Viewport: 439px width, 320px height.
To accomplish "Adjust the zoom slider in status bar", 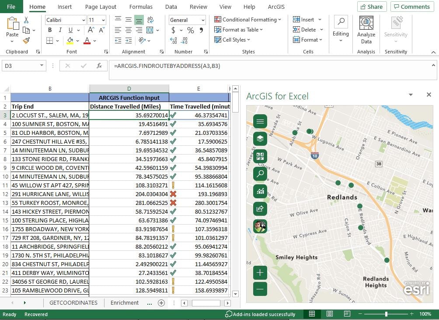I will (386, 314).
